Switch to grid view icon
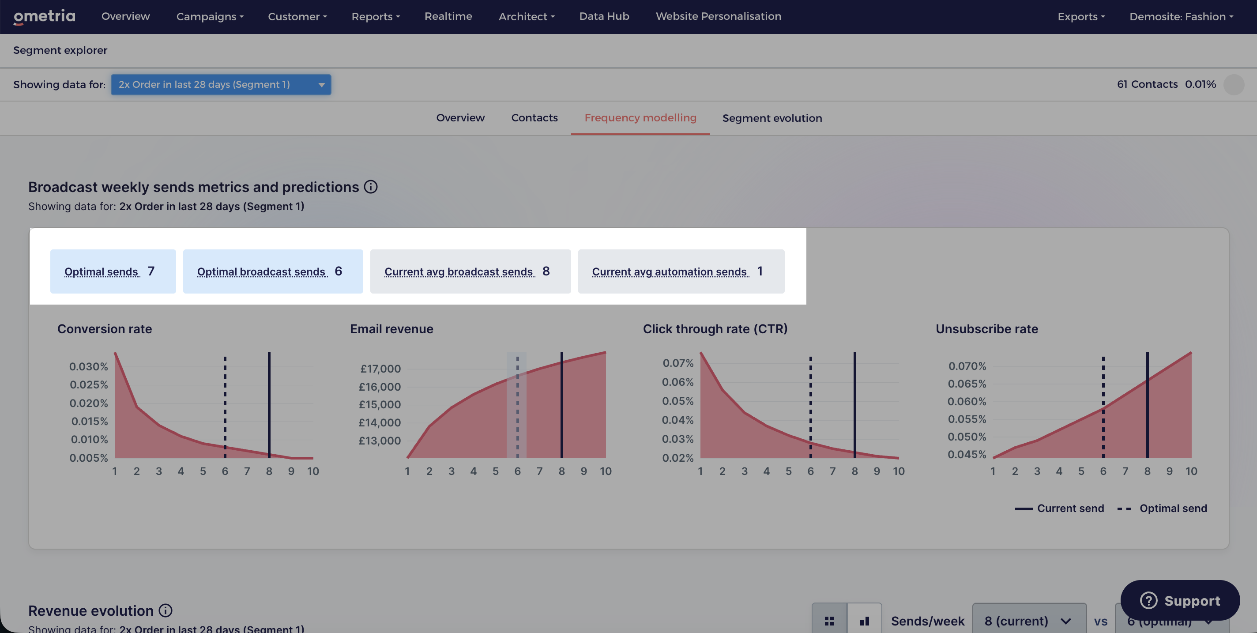 (x=829, y=621)
